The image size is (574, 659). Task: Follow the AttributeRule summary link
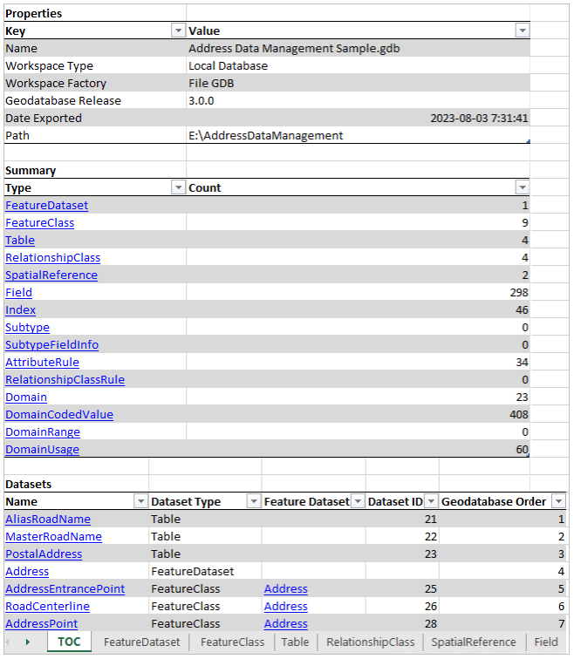click(42, 363)
